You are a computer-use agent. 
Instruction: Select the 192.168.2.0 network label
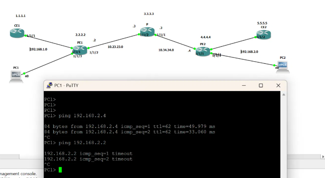[x=250, y=52]
